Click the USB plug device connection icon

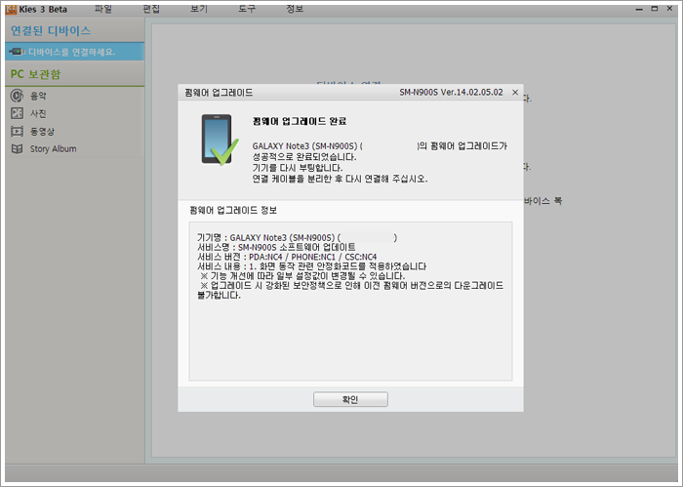[17, 52]
